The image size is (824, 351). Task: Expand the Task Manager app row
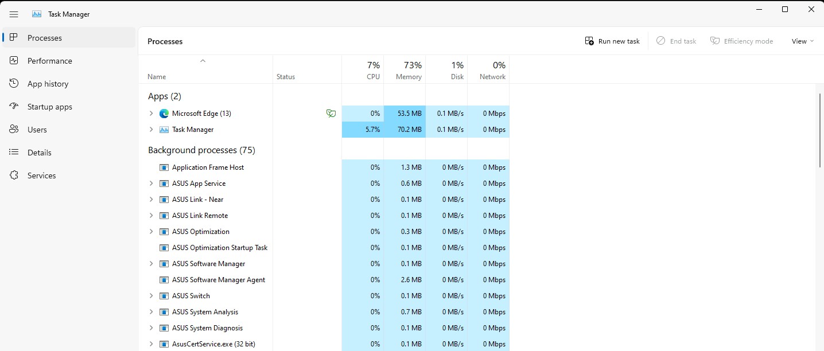pos(151,130)
